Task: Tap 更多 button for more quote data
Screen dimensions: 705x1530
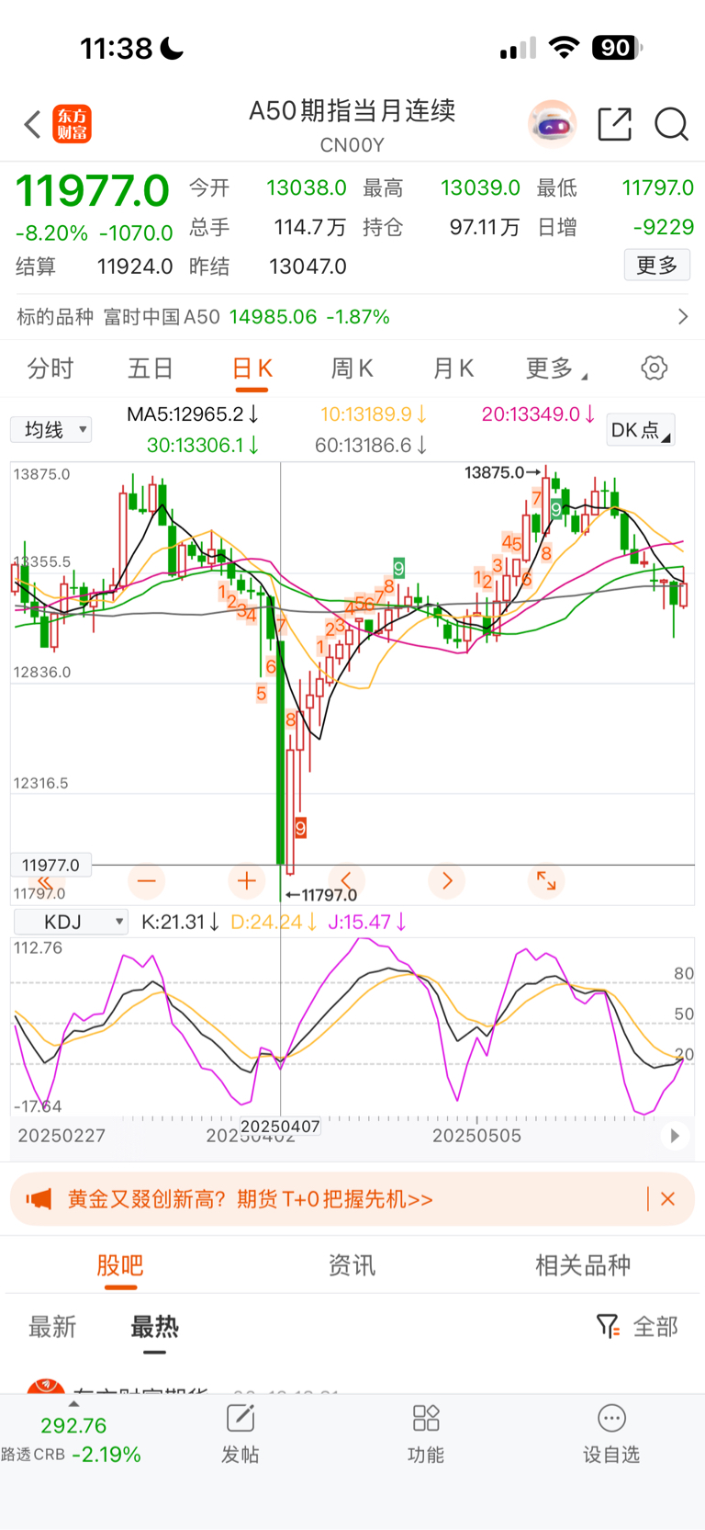Action: coord(657,266)
